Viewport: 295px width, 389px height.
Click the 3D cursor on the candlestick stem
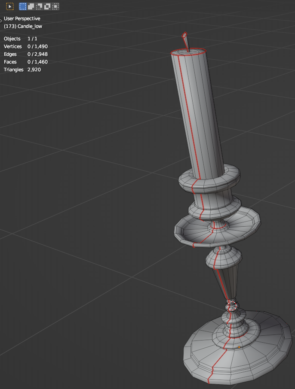click(232, 306)
